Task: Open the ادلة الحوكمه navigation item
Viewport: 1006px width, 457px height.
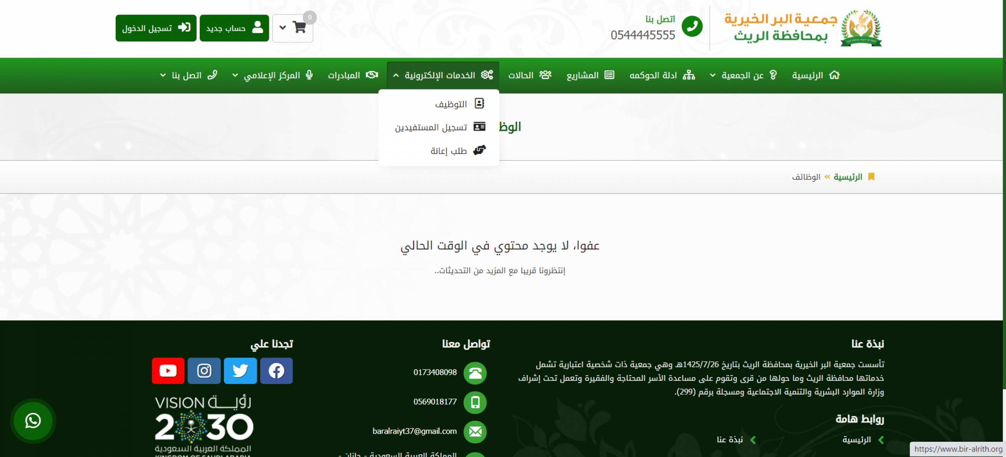Action: [x=662, y=75]
